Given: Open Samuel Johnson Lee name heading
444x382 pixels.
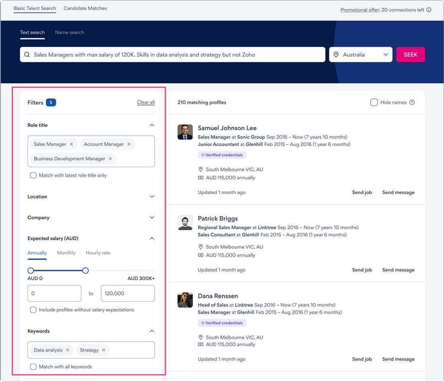Looking at the screenshot, I should tap(227, 128).
